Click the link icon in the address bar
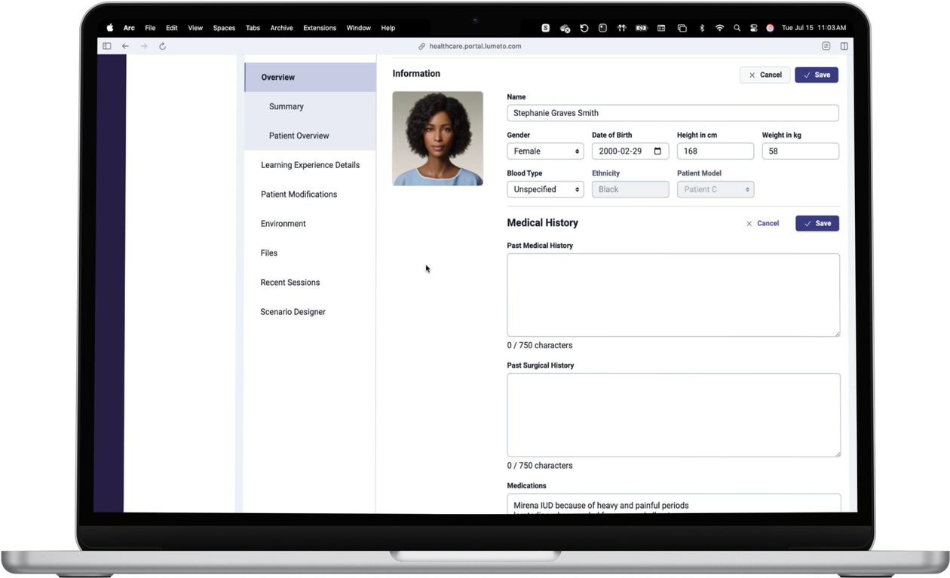The height and width of the screenshot is (578, 950). pos(422,46)
